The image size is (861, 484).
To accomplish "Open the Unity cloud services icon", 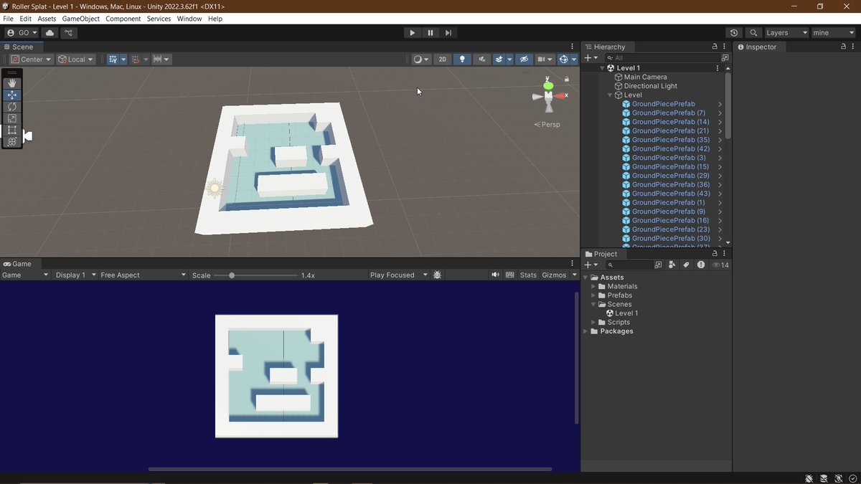I will 49,32.
